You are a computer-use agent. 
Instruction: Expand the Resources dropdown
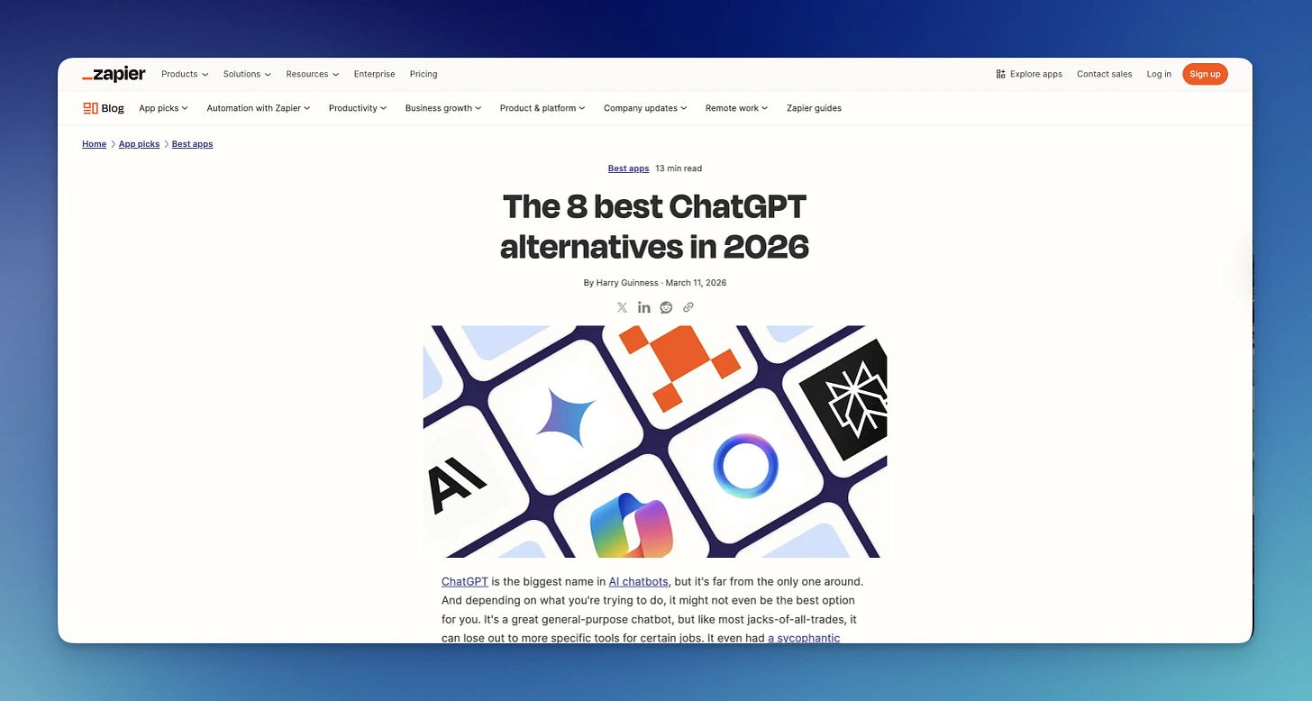(313, 74)
